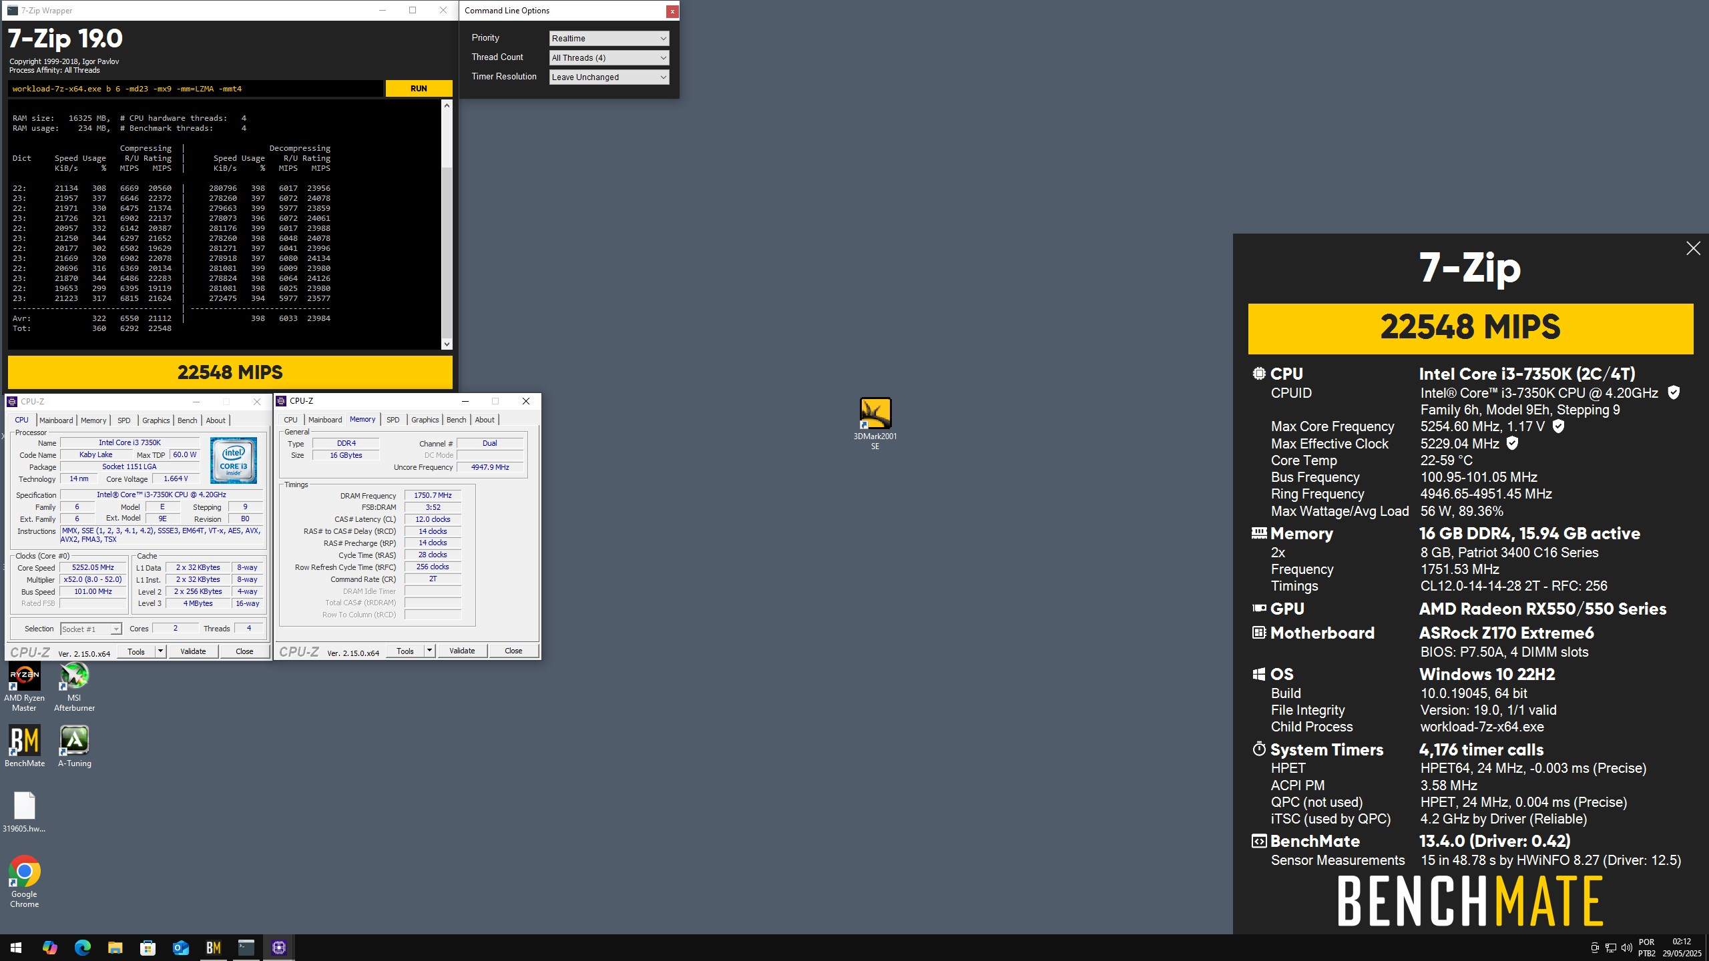Click the Core Speed 5252.05 MHz field
The width and height of the screenshot is (1709, 961).
pos(93,568)
